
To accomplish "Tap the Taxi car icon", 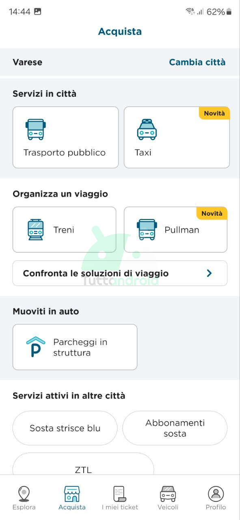I will (x=147, y=130).
